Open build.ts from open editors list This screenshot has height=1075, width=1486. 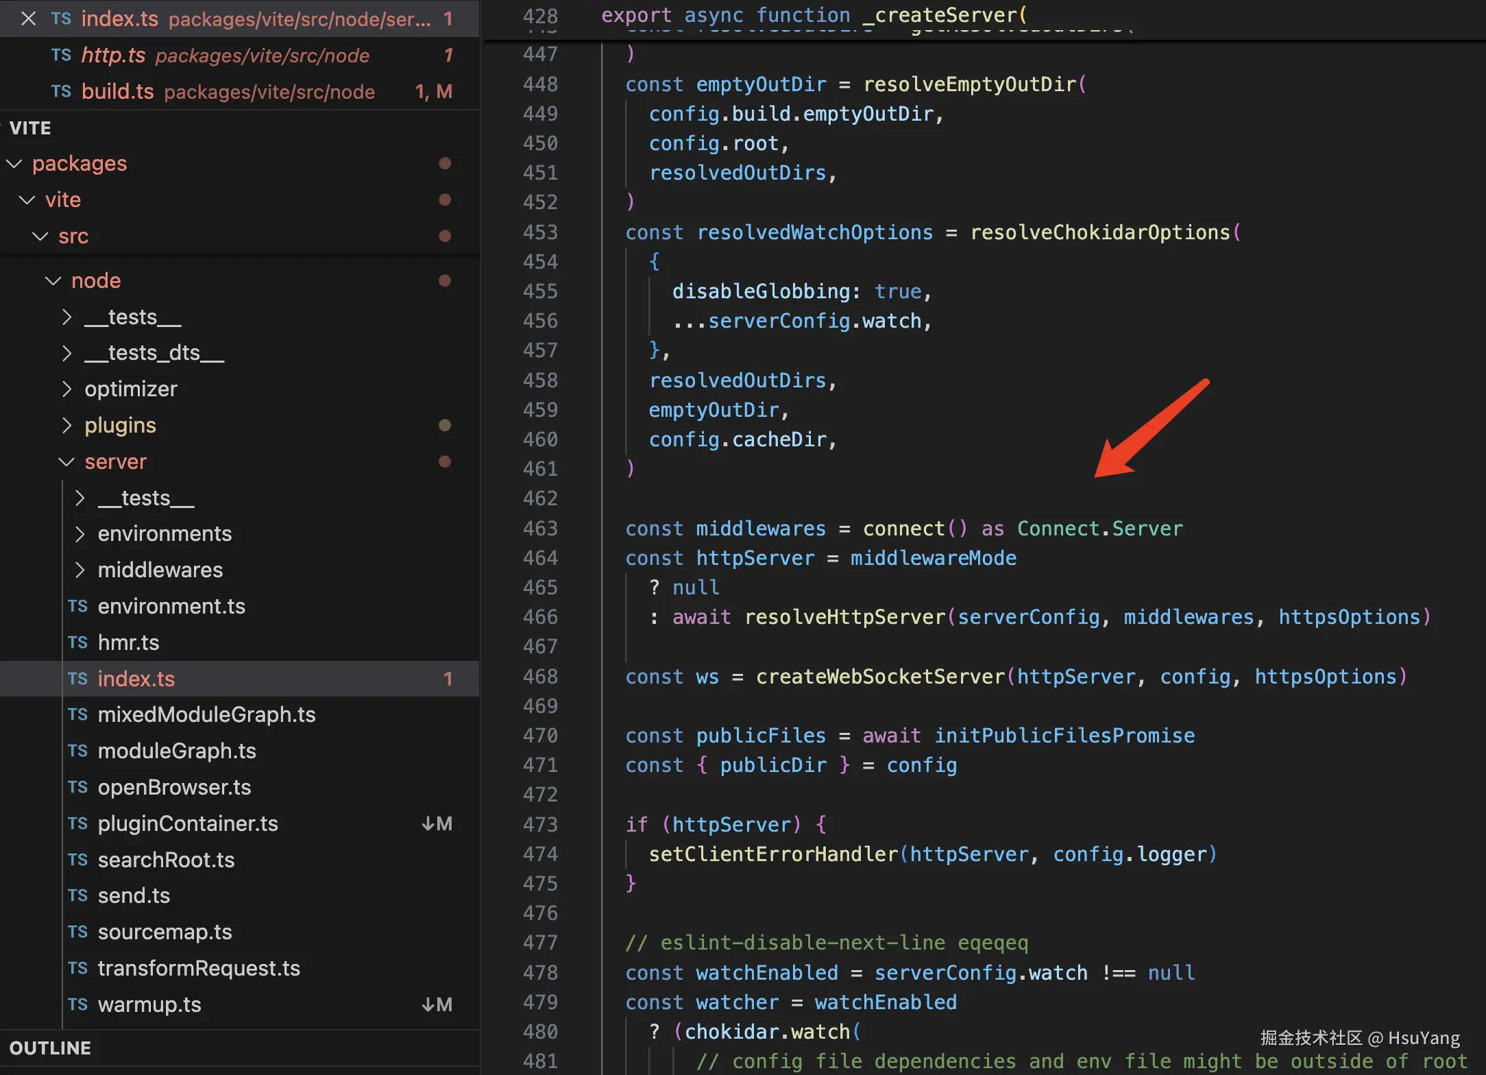point(118,91)
